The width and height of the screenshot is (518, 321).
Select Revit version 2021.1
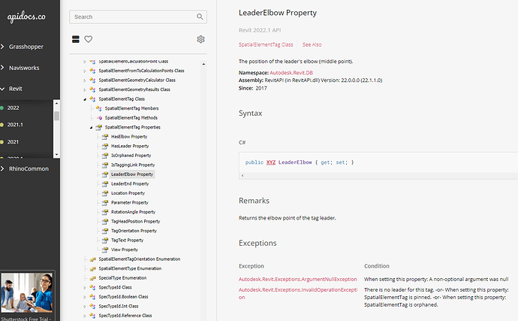16,125
